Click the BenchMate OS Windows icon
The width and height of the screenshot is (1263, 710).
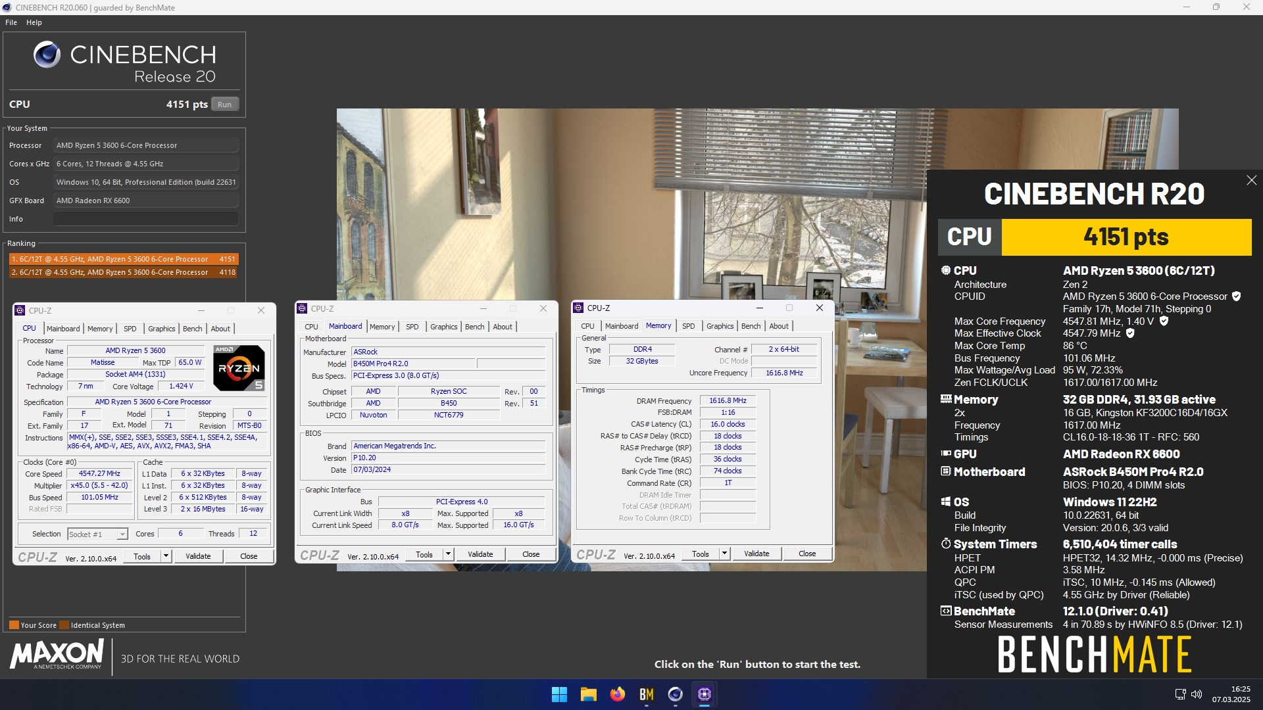946,502
